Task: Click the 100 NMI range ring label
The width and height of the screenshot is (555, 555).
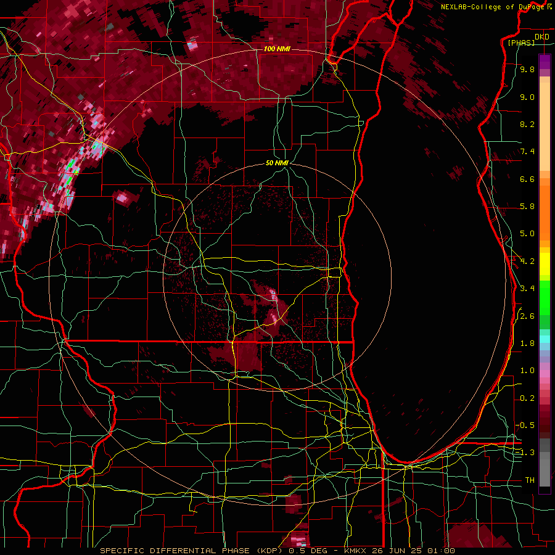Action: 277,49
